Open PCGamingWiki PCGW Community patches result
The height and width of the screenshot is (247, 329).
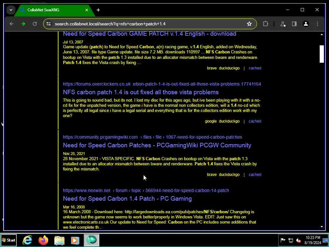pyautogui.click(x=157, y=145)
